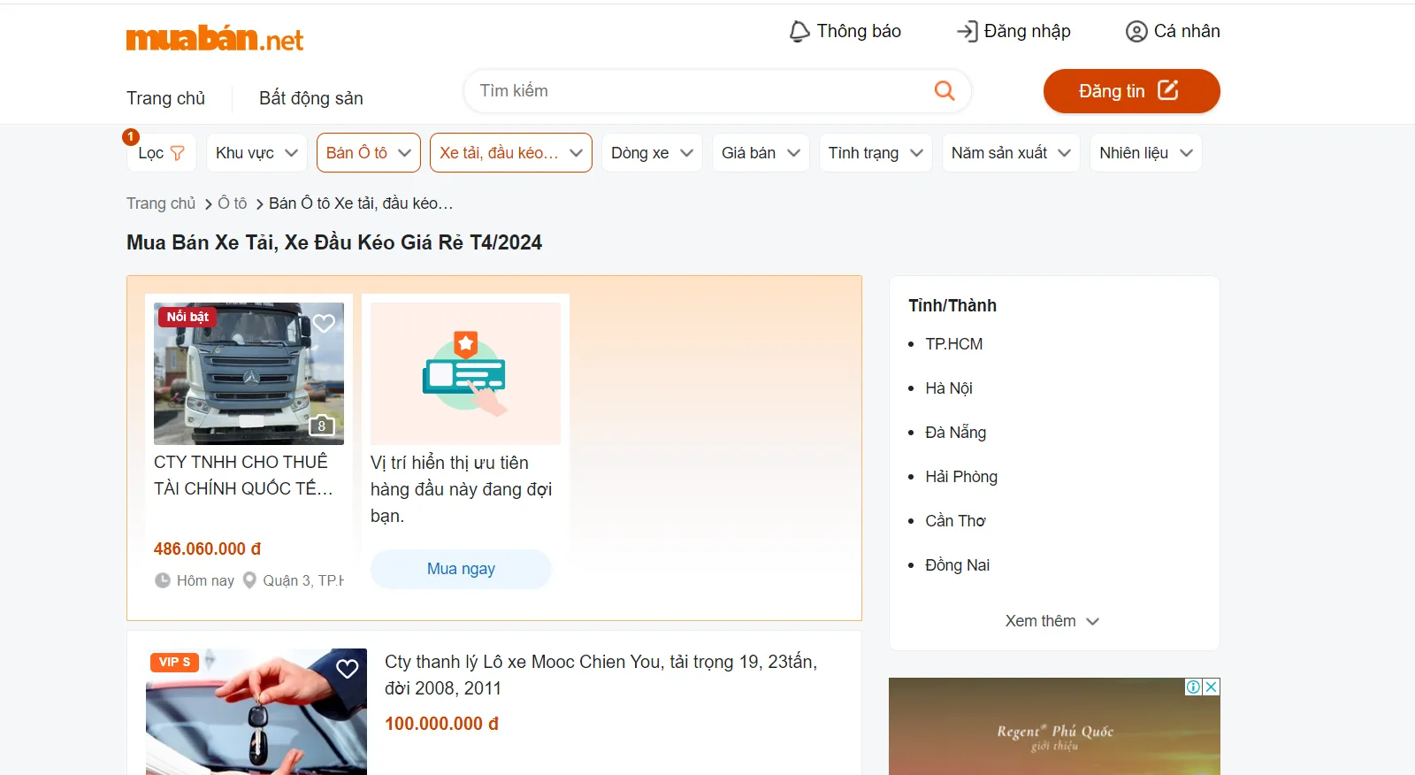
Task: Expand the Tình trạng filter
Action: pyautogui.click(x=876, y=153)
